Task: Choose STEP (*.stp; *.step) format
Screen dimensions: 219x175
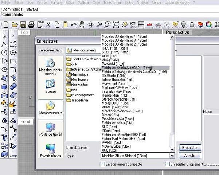Action: coord(135,52)
